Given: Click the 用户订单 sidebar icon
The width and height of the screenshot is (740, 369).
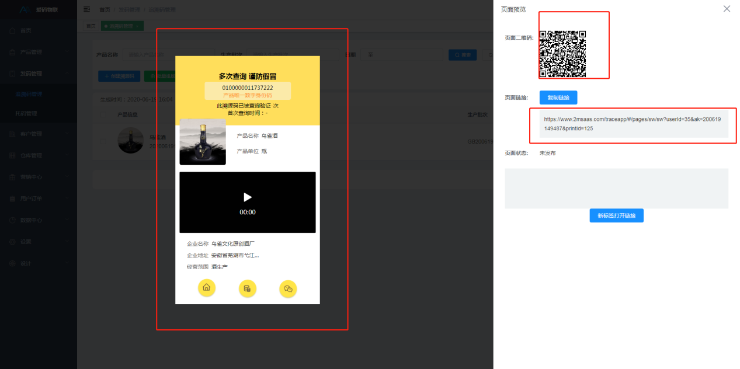Looking at the screenshot, I should coord(13,199).
